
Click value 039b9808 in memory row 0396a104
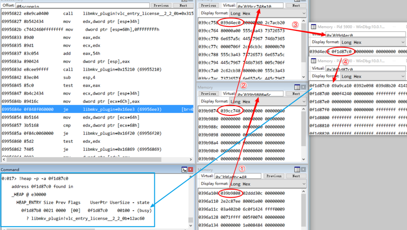pos(230,193)
